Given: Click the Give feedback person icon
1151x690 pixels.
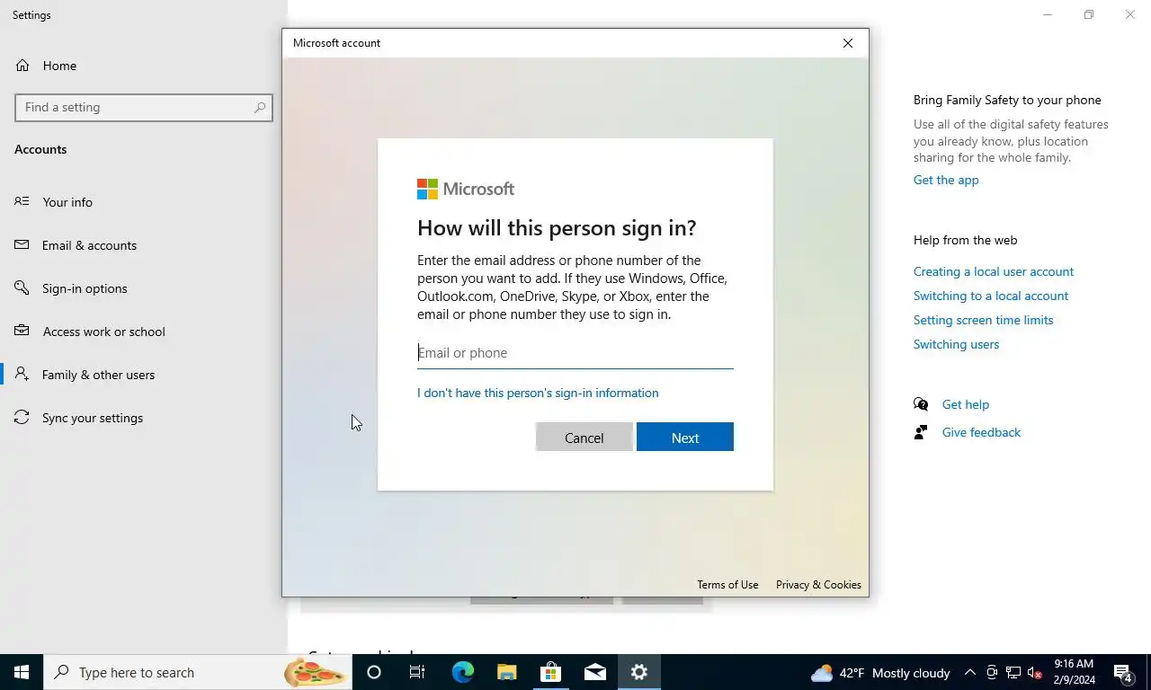Looking at the screenshot, I should point(921,432).
